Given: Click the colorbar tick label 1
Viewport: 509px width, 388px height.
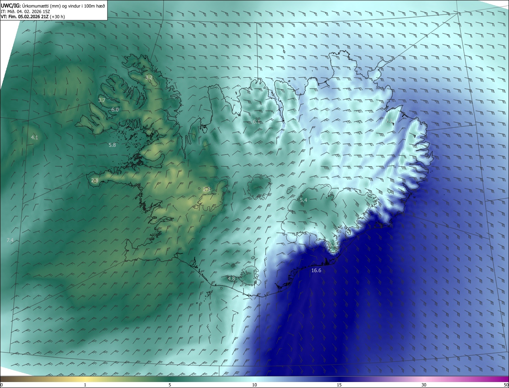Looking at the screenshot, I should [x=85, y=385].
